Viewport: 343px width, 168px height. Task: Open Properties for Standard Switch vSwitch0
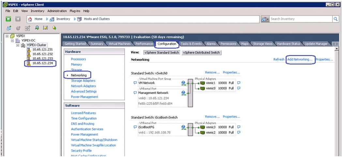[231, 72]
